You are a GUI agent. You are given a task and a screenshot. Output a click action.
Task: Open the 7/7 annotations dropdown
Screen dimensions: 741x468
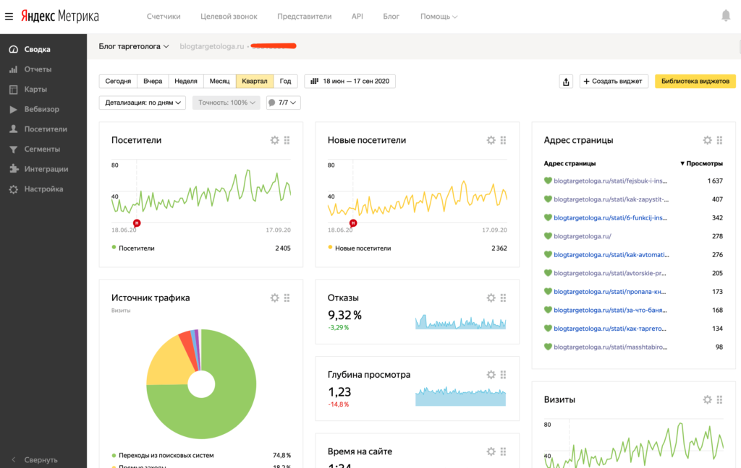tap(283, 103)
